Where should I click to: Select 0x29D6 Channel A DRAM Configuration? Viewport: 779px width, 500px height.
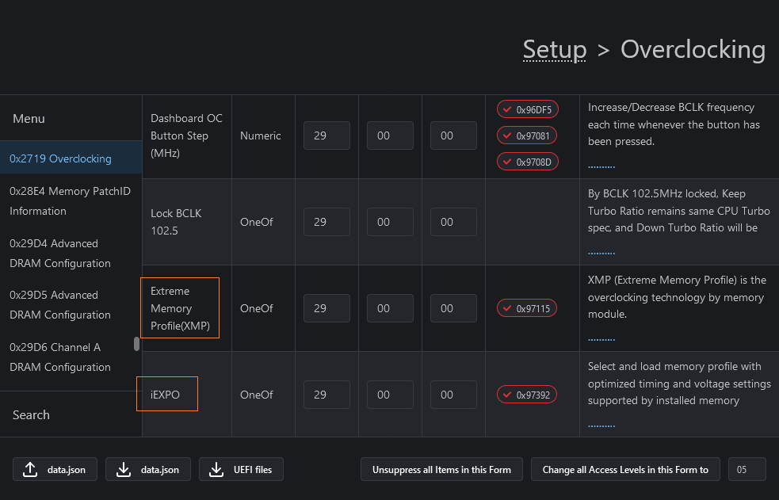tap(60, 357)
